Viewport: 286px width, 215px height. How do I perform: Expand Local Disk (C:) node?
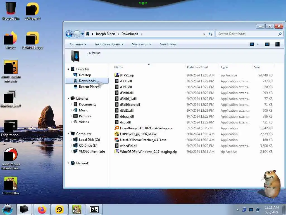tap(71, 139)
